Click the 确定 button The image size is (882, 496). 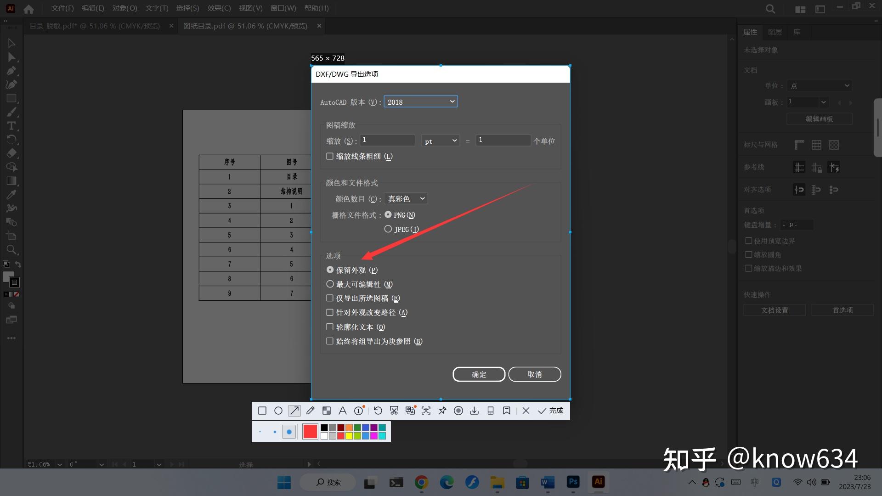click(479, 374)
